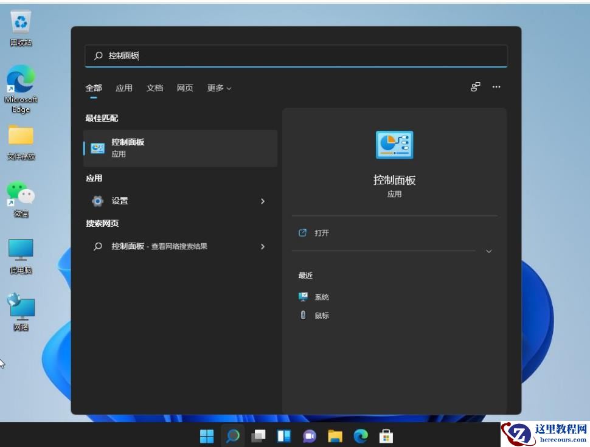
Task: Open the Chat icon on the taskbar
Action: 310,436
